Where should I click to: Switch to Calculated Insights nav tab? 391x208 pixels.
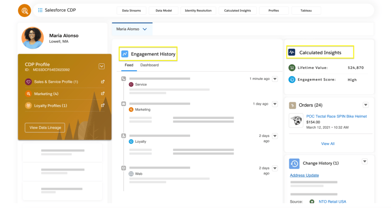(238, 10)
